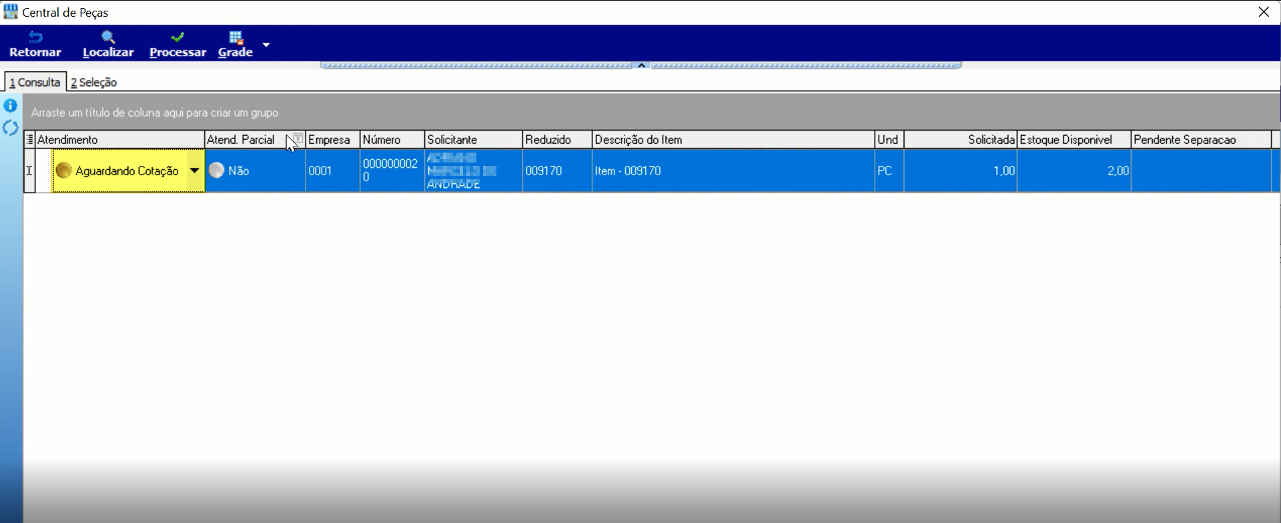Select the Reduzido cell 009170

point(558,171)
